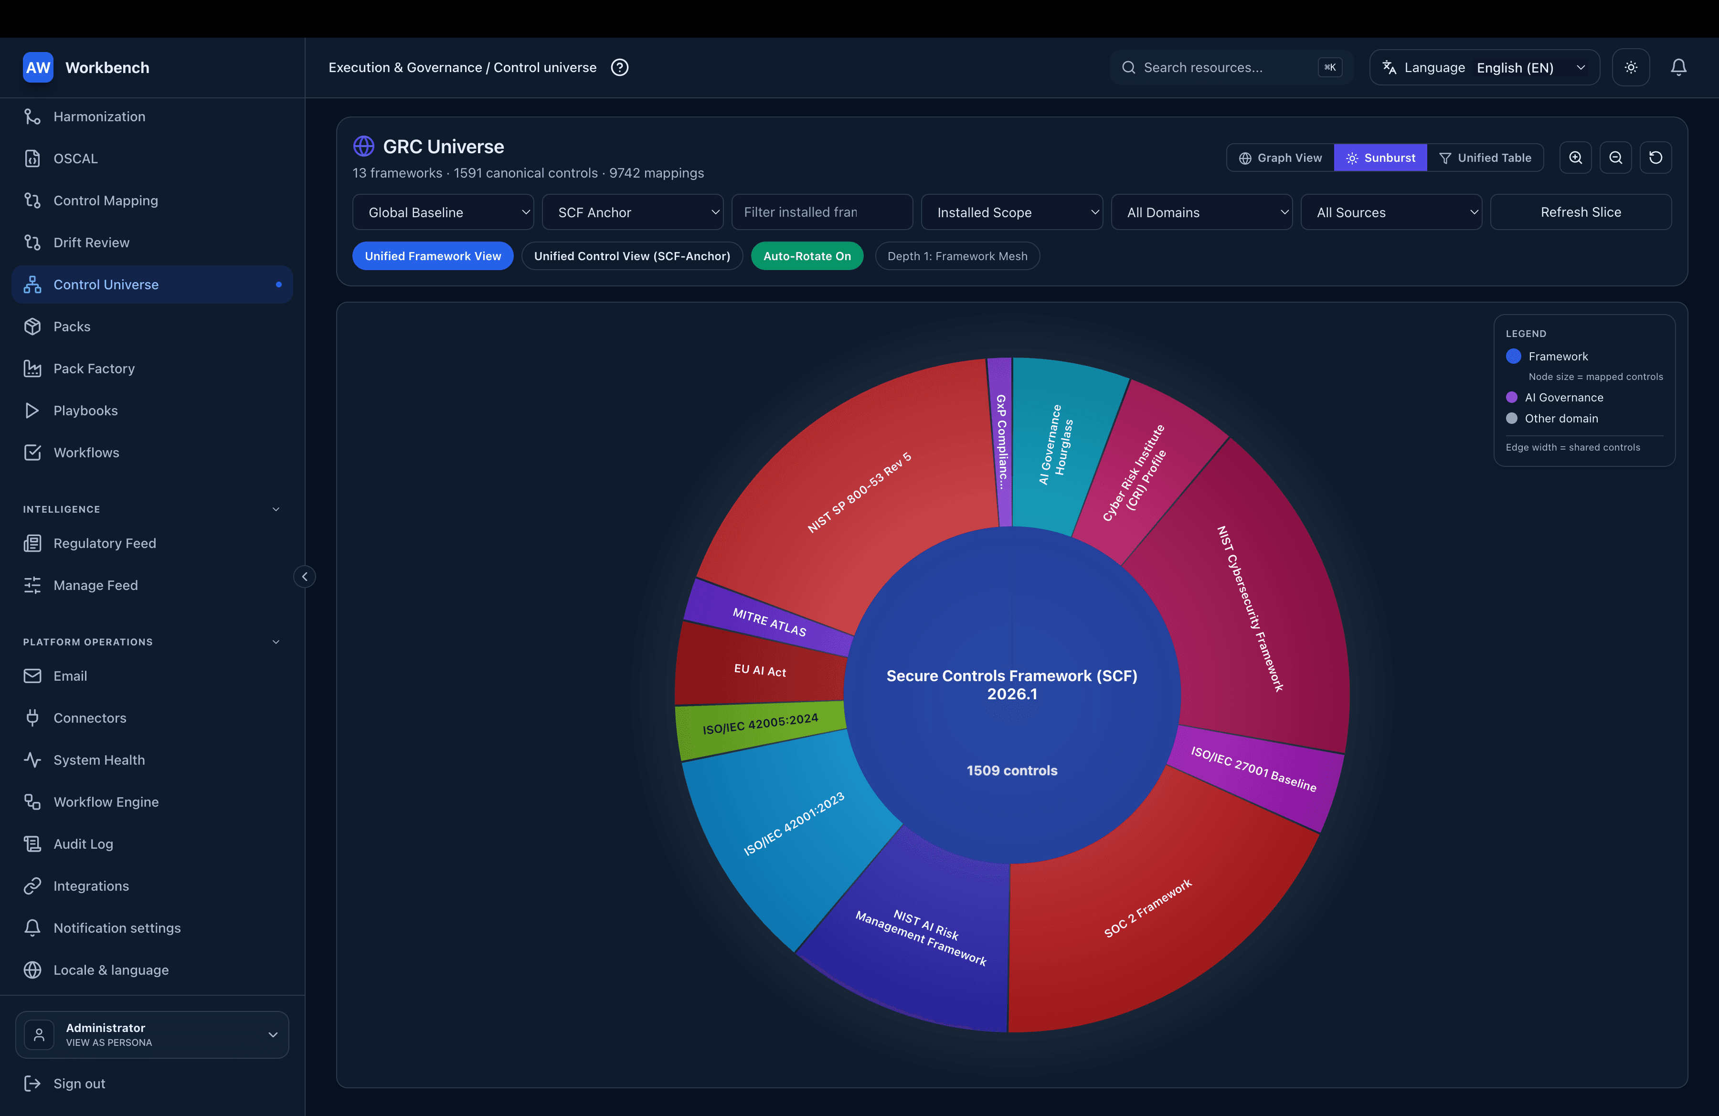Click the Locale & language globe icon

click(x=32, y=970)
